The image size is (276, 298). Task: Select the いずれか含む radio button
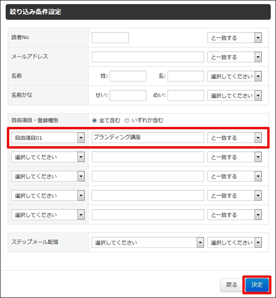(x=127, y=120)
